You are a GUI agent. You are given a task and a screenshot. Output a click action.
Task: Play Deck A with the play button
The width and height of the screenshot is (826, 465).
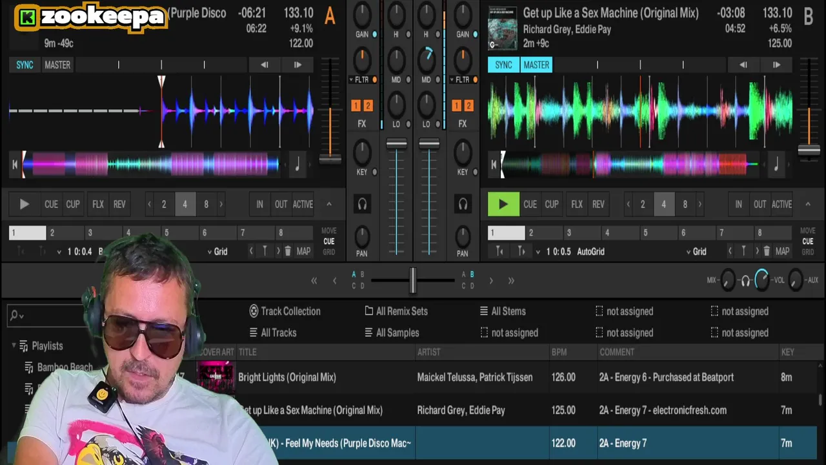[x=24, y=204]
